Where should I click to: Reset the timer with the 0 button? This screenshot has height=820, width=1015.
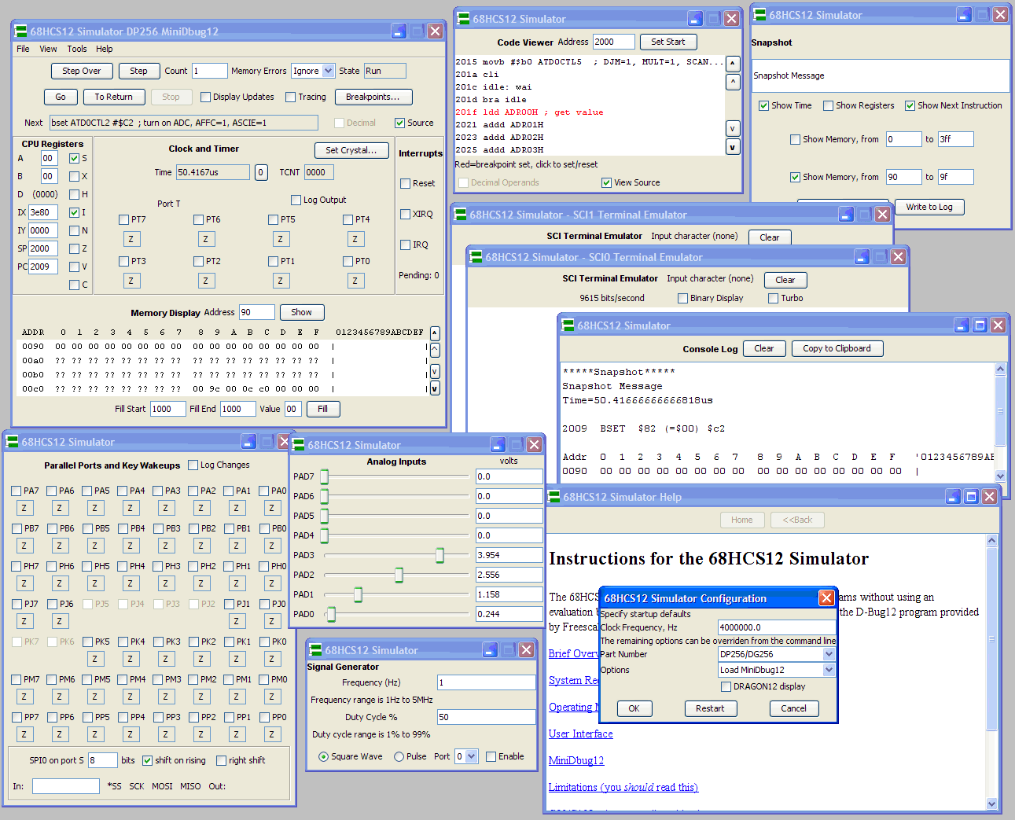(261, 172)
